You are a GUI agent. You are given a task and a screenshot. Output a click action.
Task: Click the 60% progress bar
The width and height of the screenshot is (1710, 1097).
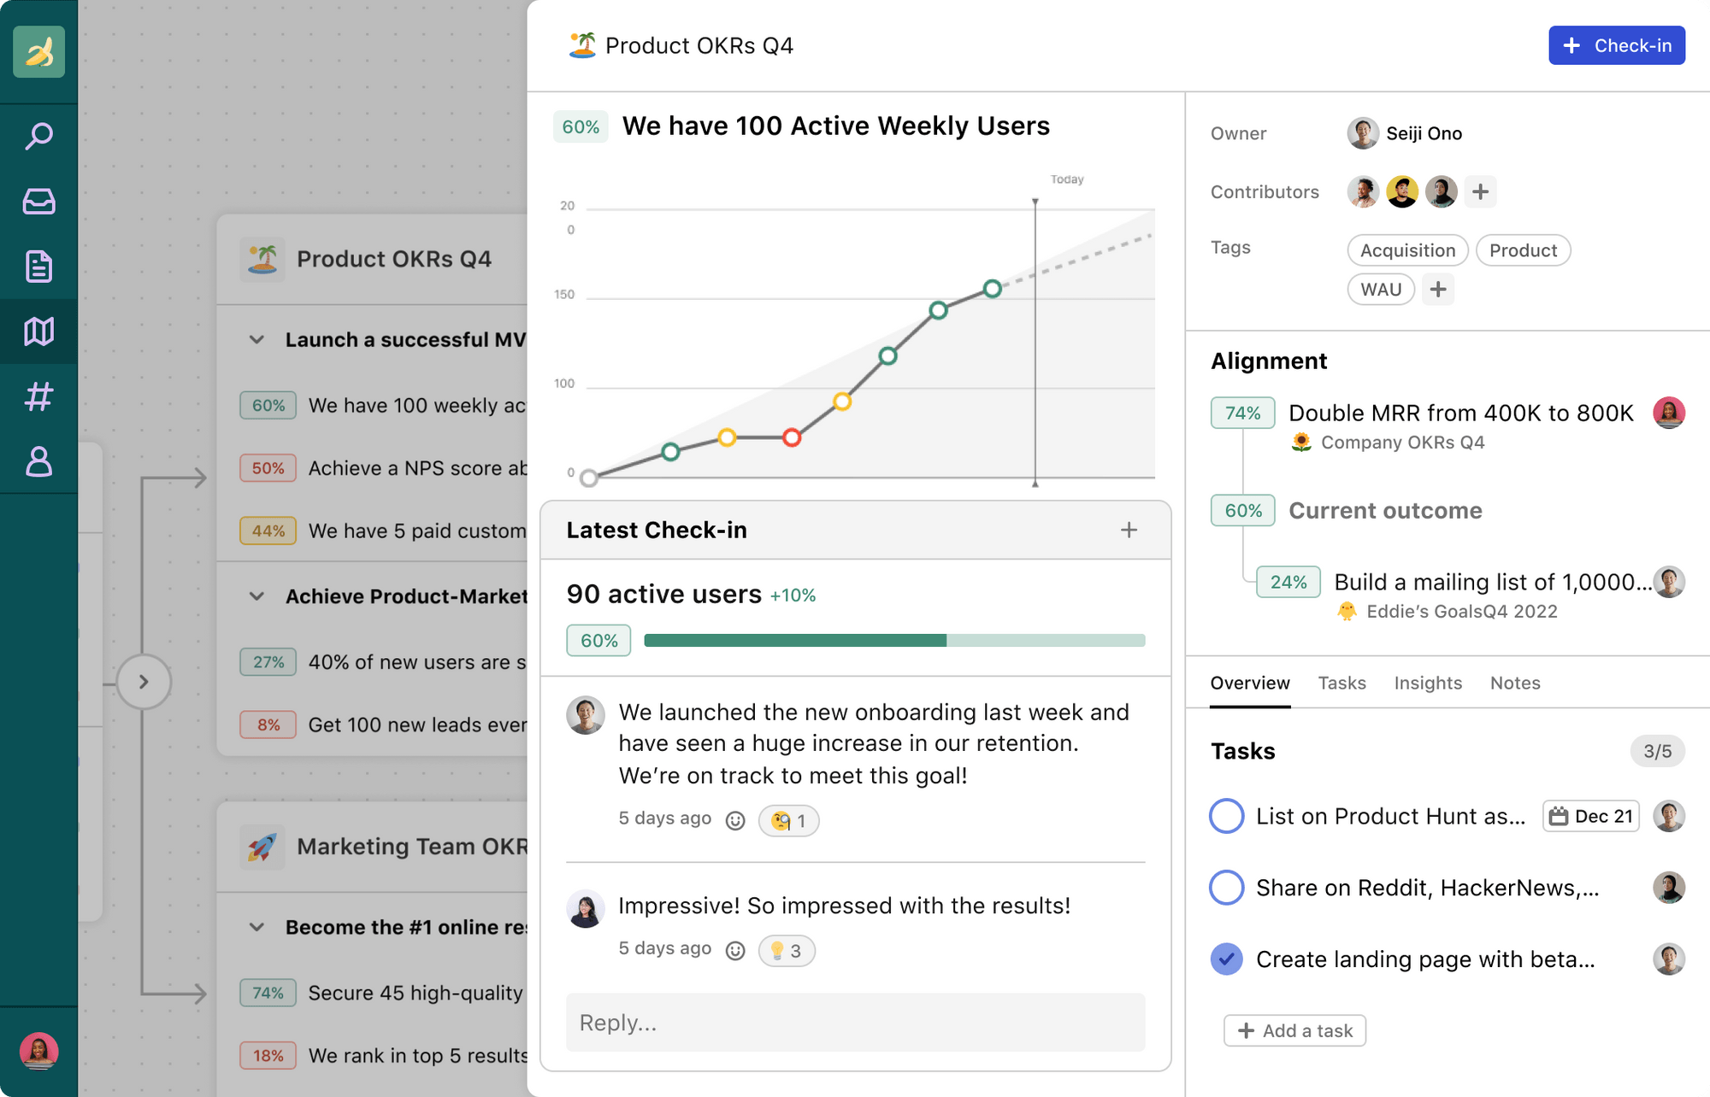coord(893,639)
